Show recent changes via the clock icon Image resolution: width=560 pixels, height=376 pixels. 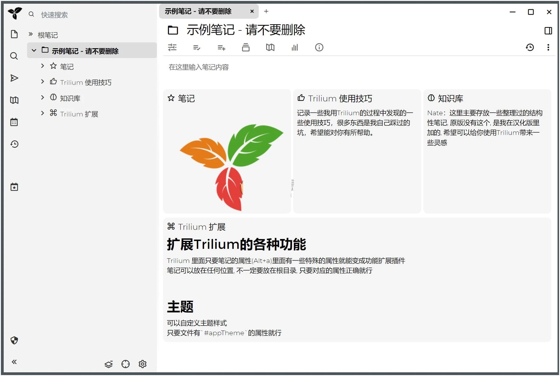click(14, 144)
